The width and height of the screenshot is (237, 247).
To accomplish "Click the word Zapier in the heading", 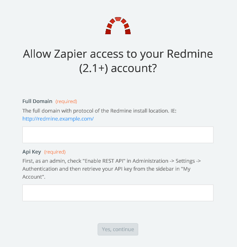I will [71, 54].
